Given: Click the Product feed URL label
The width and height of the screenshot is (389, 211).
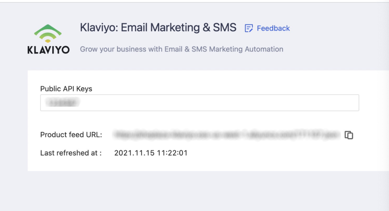Looking at the screenshot, I should coord(71,135).
